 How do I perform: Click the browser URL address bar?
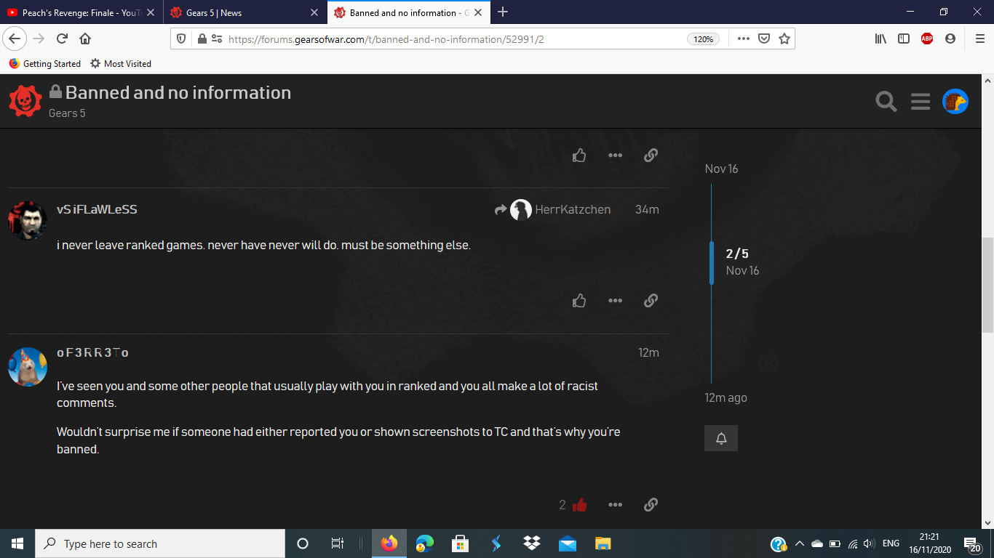click(451, 39)
